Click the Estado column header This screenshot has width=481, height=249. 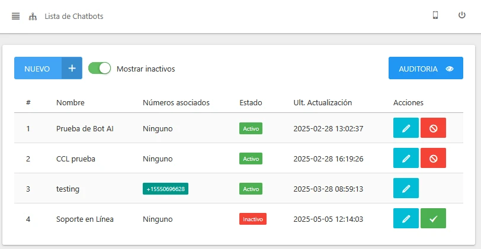(251, 102)
